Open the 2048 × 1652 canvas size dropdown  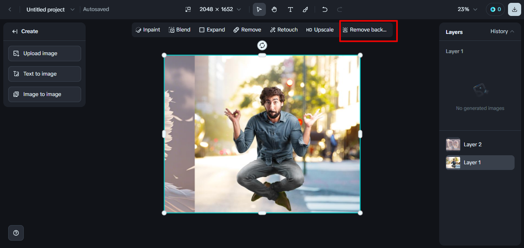(220, 9)
